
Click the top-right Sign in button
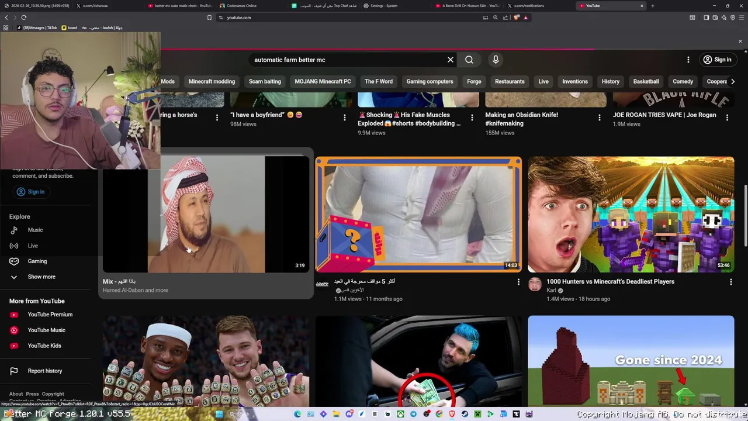tap(717, 60)
